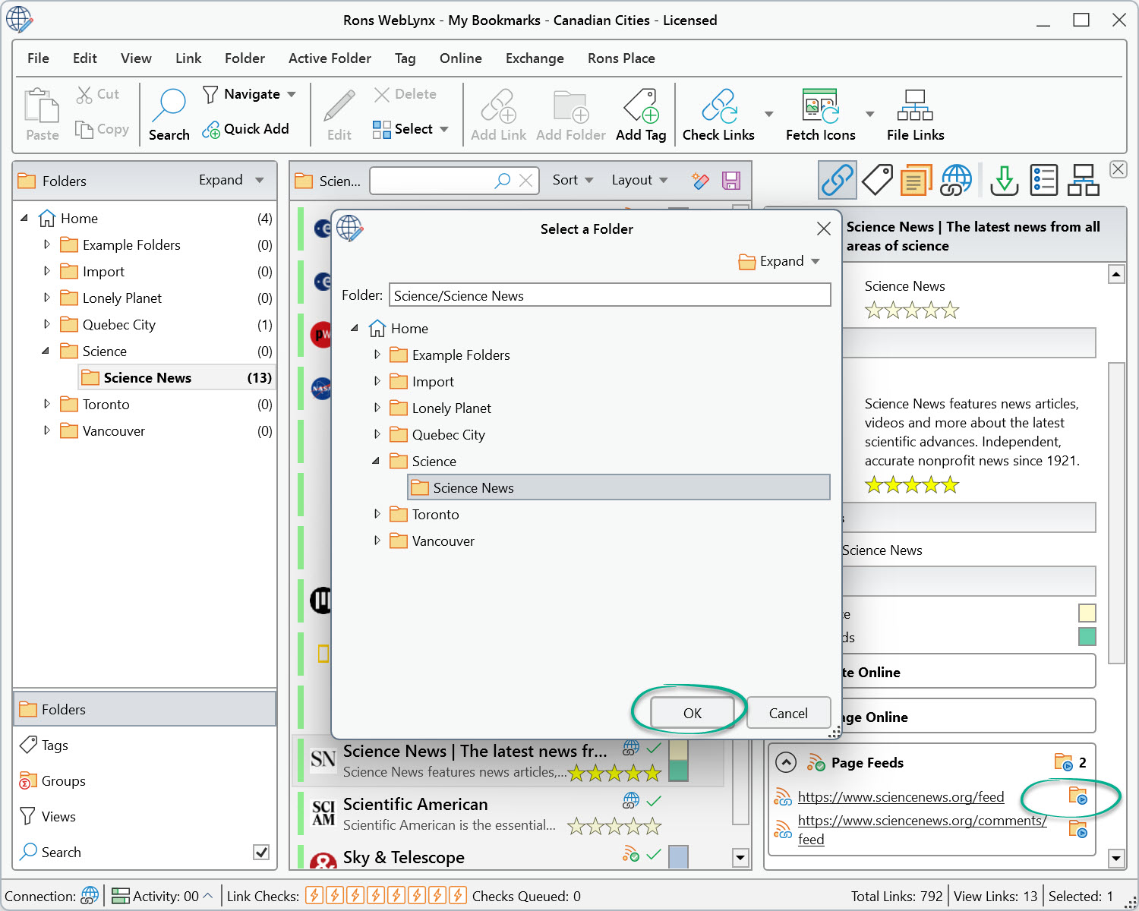Open File Links from the toolbar

coord(915,115)
